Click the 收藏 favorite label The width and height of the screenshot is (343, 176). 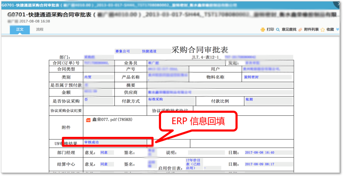(x=330, y=29)
